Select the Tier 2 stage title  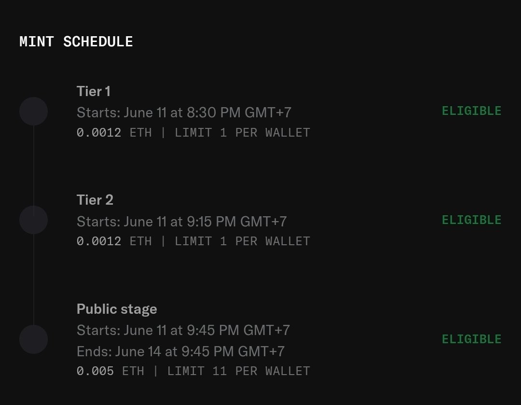(95, 200)
